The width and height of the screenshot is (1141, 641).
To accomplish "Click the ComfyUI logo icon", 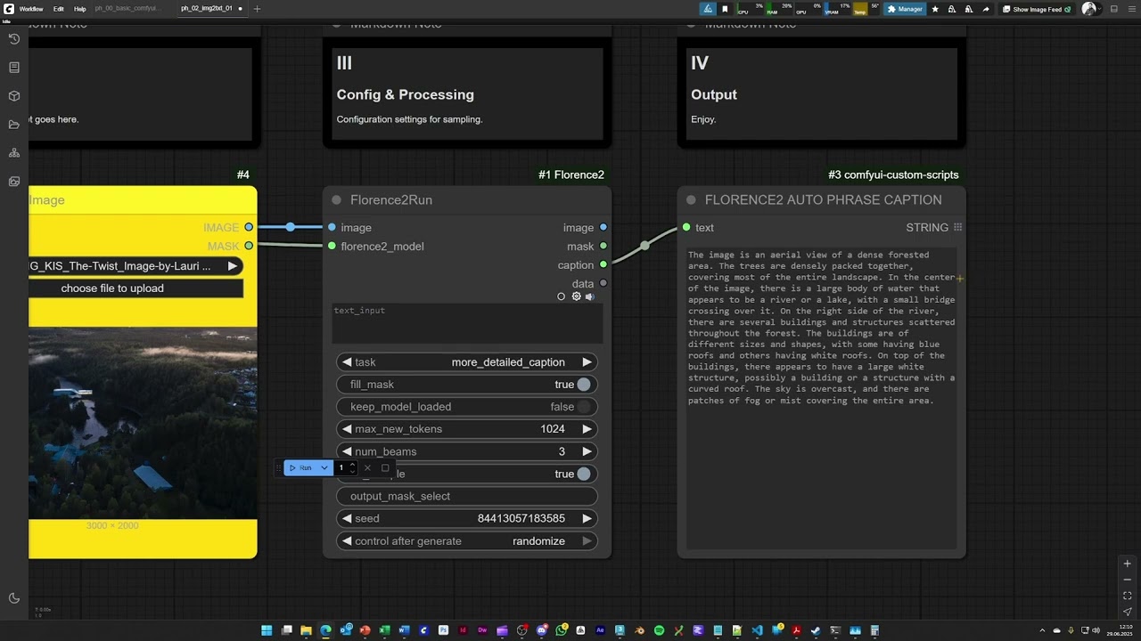I will pyautogui.click(x=8, y=8).
